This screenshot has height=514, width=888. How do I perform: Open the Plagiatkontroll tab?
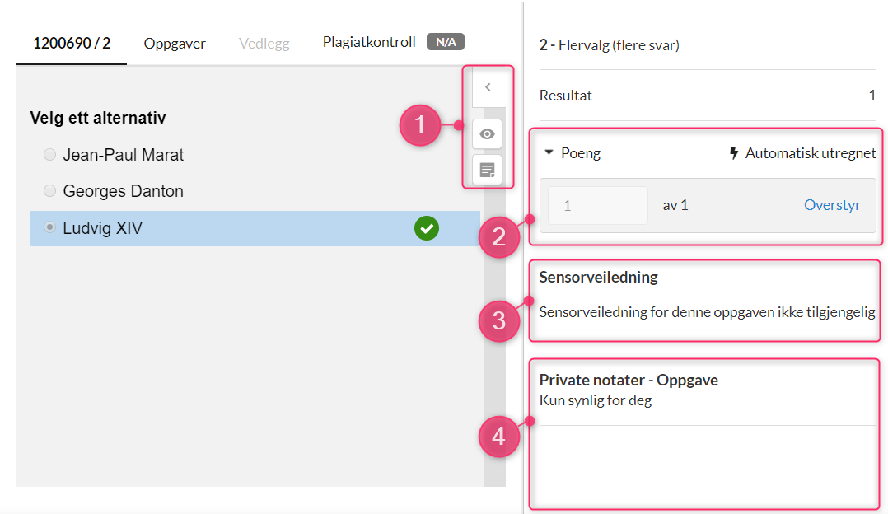[369, 42]
